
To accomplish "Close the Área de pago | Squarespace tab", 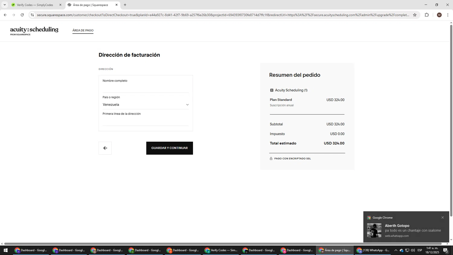I will click(x=117, y=5).
